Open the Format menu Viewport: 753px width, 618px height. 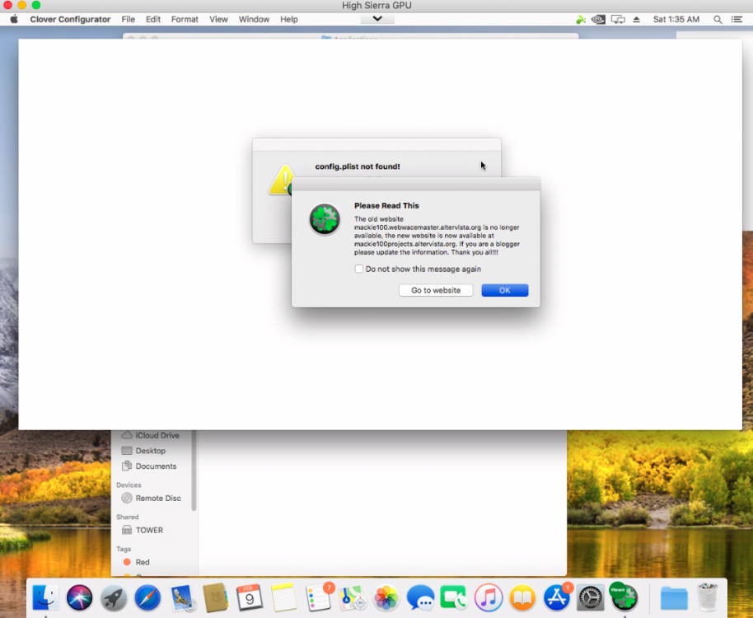[185, 19]
